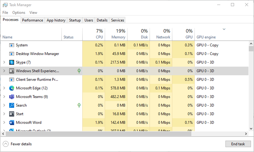Screen dimensions: 254x152
Task: Click the System process icon
Action: pos(11,45)
